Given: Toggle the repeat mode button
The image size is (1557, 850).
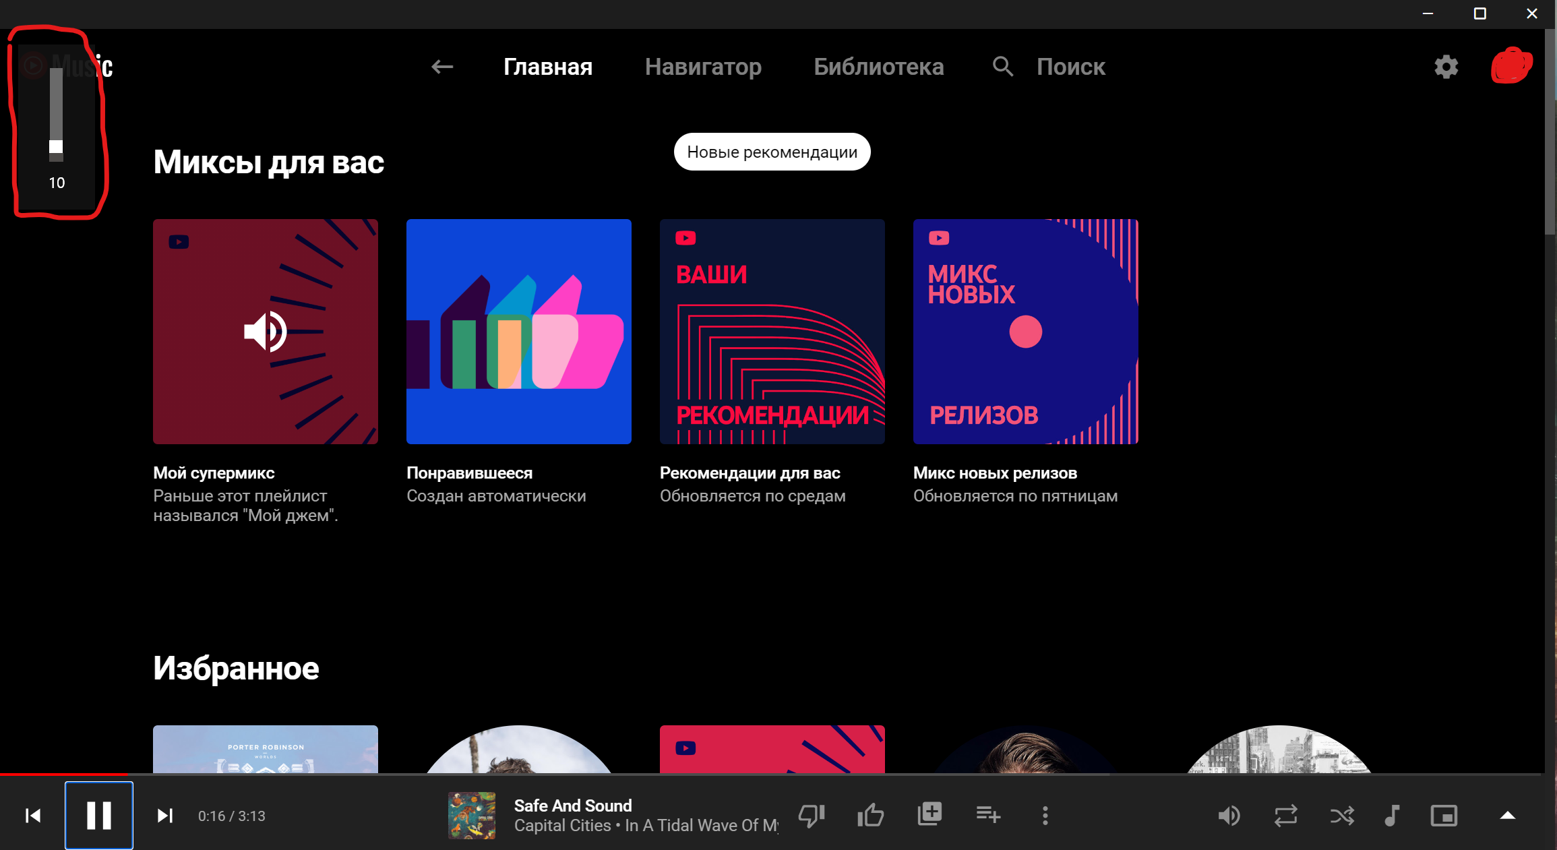Looking at the screenshot, I should tap(1285, 816).
